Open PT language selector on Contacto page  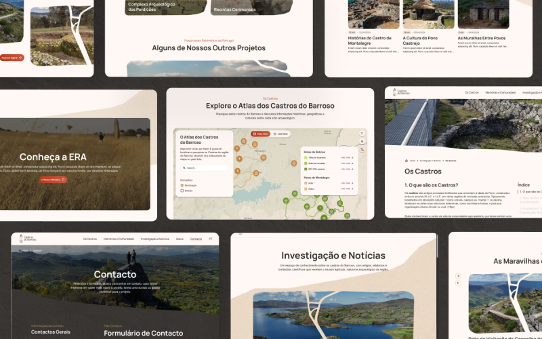(x=211, y=239)
